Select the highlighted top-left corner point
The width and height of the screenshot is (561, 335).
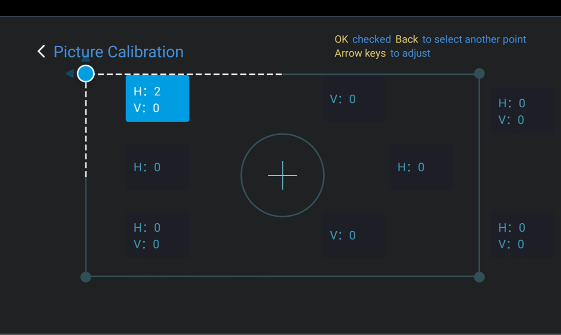click(x=86, y=74)
